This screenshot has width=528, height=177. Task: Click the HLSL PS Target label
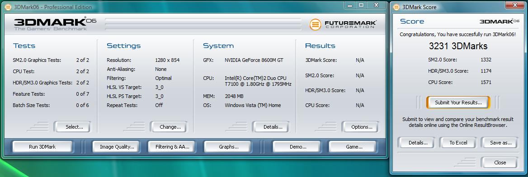pyautogui.click(x=124, y=96)
